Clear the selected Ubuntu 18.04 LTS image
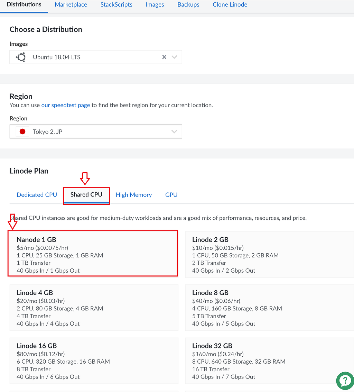The image size is (354, 392). coord(164,57)
